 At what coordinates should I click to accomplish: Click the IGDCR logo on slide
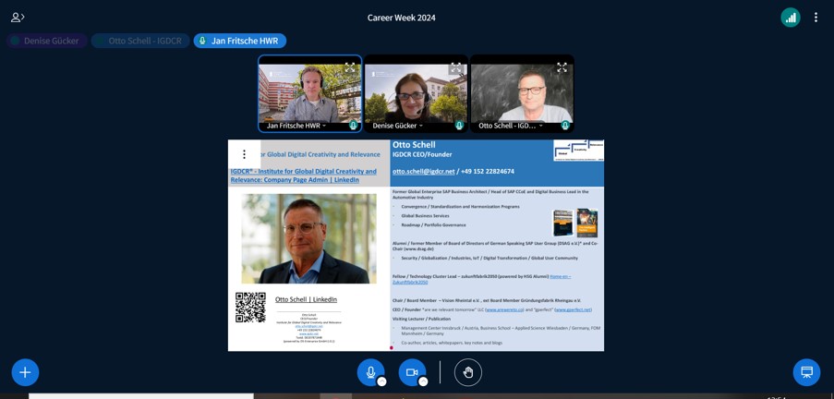[x=578, y=150]
